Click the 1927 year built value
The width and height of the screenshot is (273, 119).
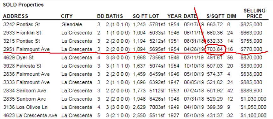pyautogui.click(x=173, y=115)
